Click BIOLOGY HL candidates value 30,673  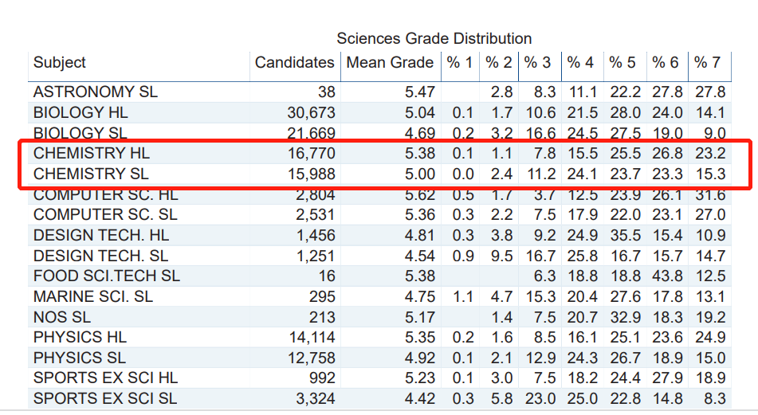[311, 113]
